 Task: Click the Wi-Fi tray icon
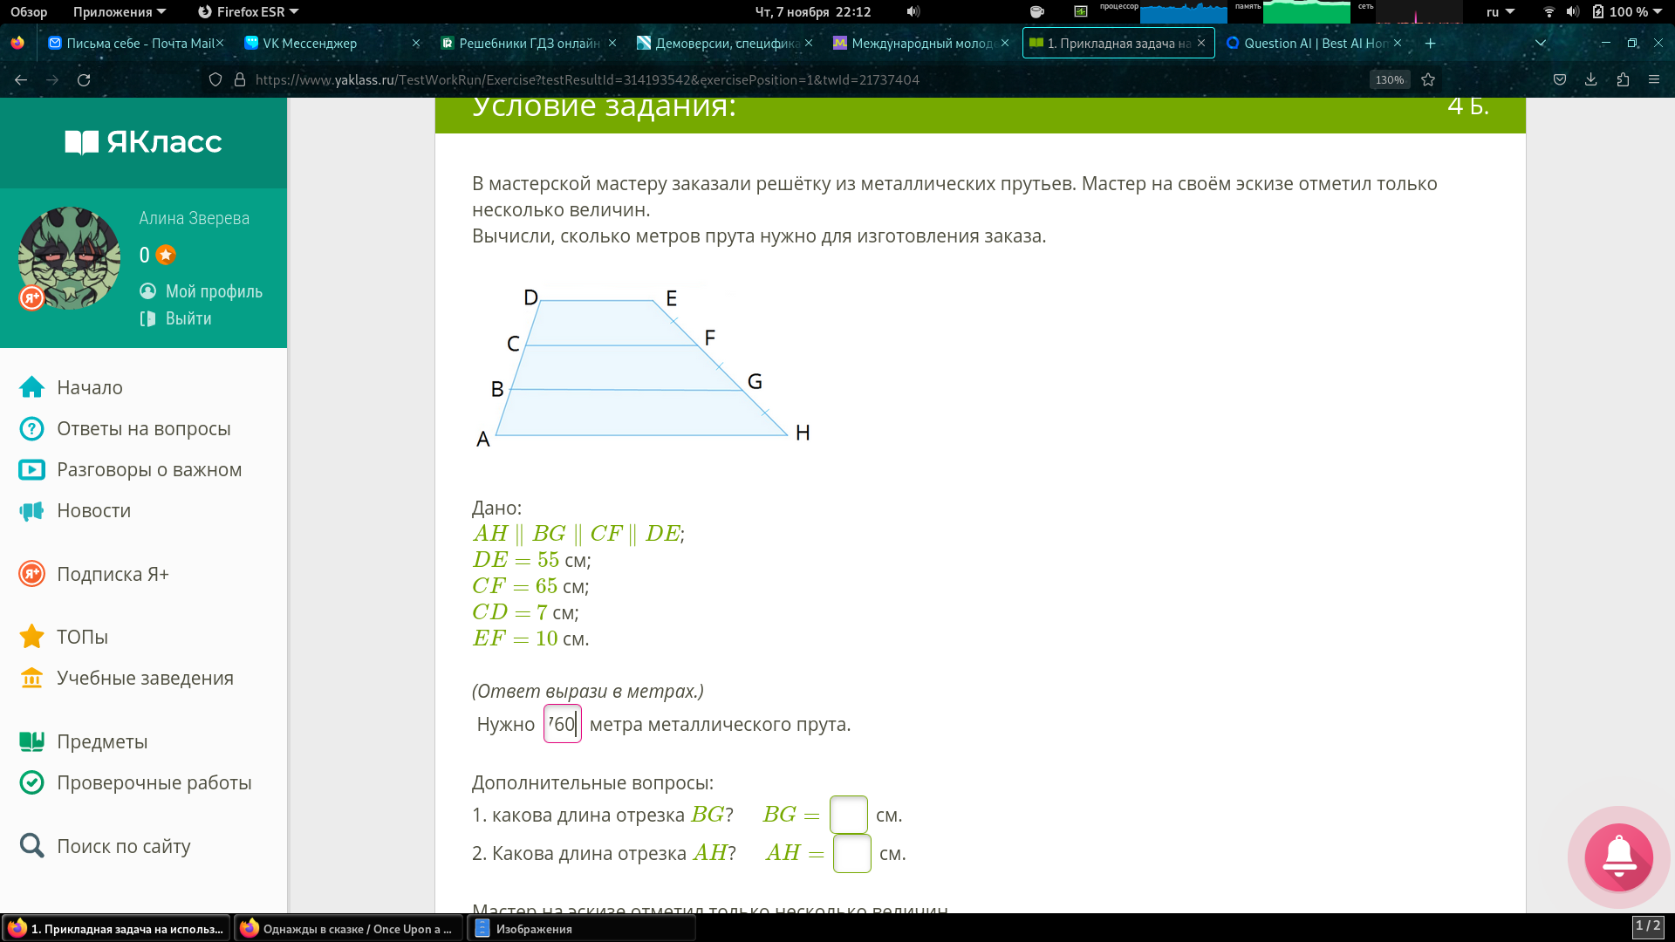[x=1549, y=11]
